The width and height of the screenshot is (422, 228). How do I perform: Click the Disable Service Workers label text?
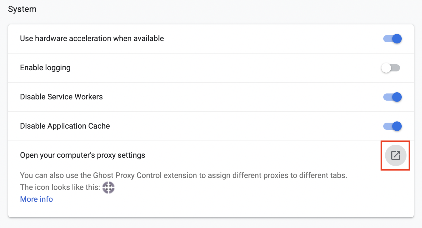coord(61,97)
